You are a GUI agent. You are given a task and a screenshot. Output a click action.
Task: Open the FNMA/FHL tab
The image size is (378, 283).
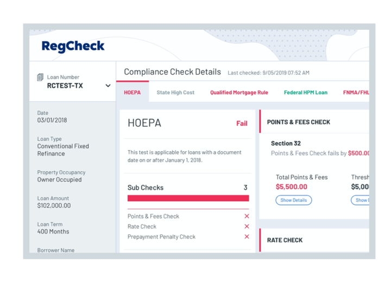tap(356, 92)
